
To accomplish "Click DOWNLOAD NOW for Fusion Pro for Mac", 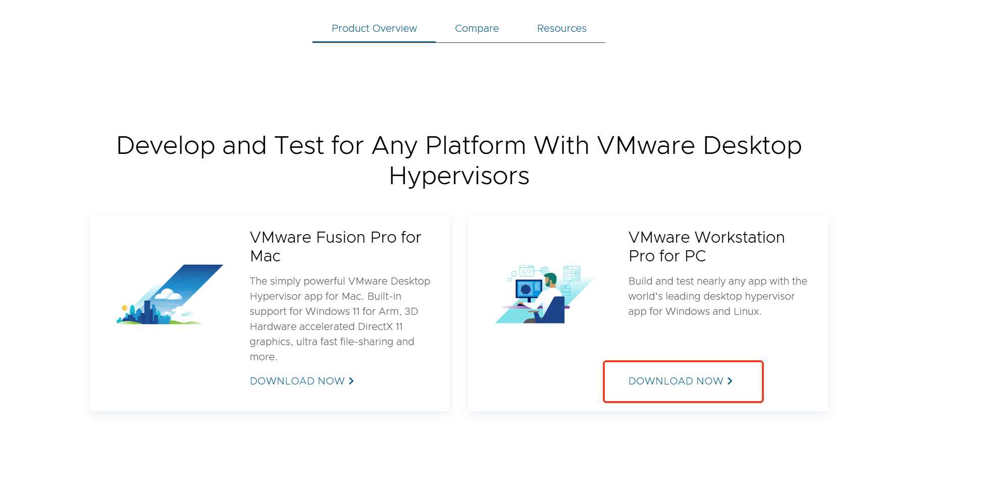I will click(302, 381).
